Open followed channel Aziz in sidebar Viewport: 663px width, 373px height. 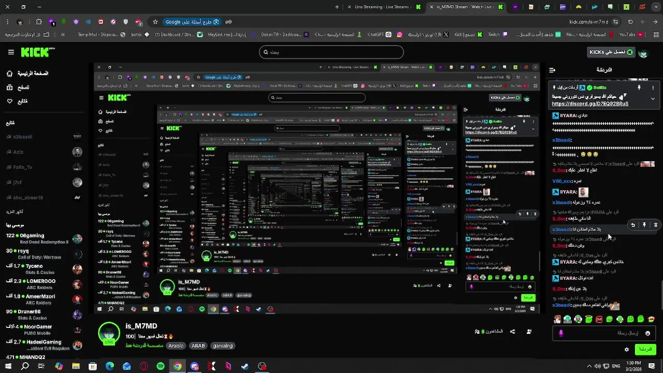point(44,152)
